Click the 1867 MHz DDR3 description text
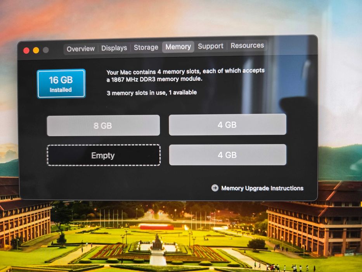Screen dimensions: 362x272 click(185, 75)
